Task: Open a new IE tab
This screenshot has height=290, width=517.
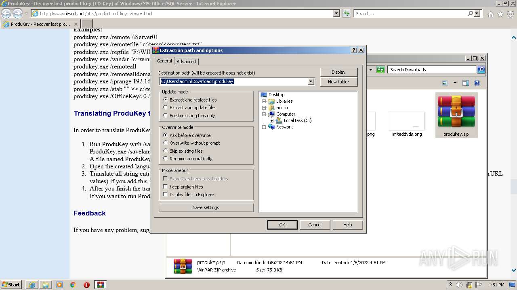Action: [x=87, y=24]
